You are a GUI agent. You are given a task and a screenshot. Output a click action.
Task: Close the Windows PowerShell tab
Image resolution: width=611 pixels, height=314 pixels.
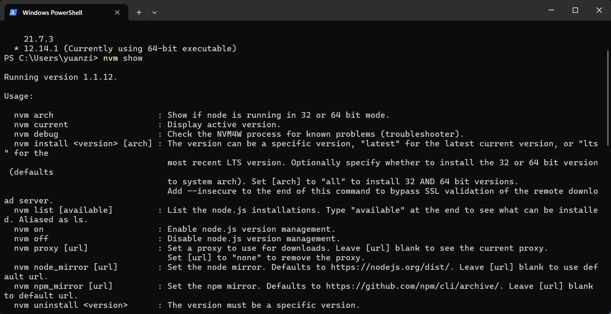117,12
